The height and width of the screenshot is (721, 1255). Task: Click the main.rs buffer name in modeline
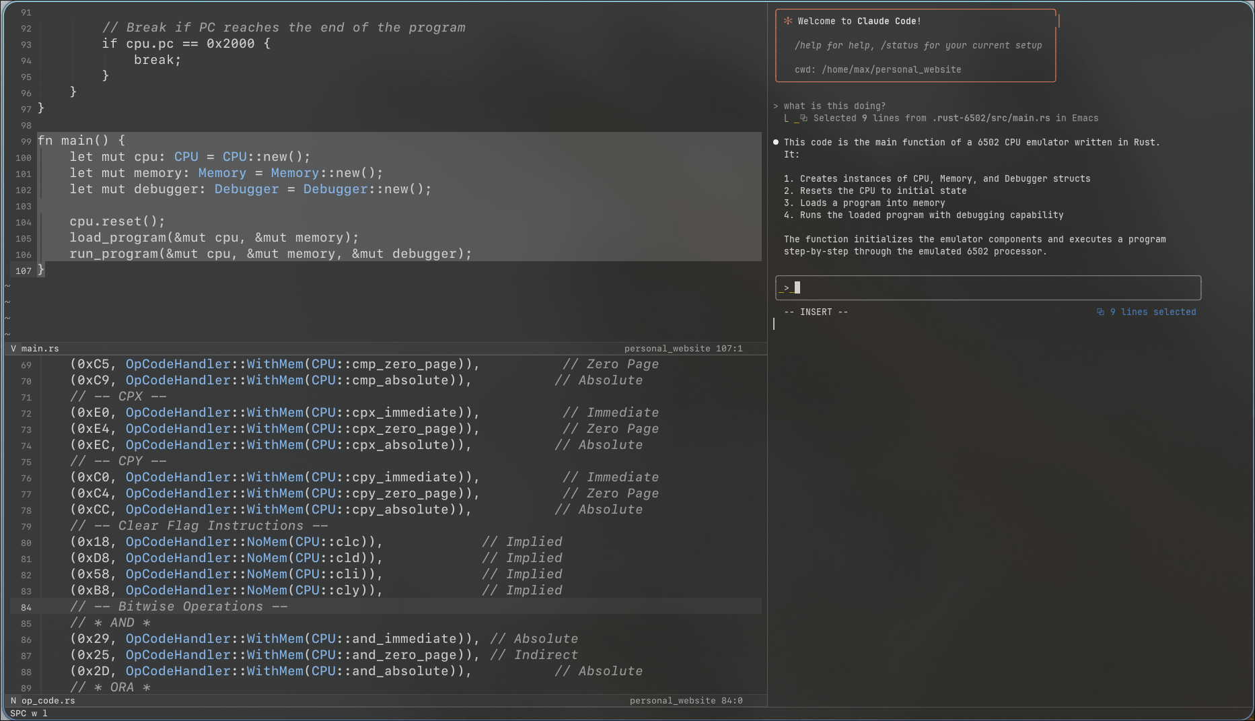click(x=40, y=348)
